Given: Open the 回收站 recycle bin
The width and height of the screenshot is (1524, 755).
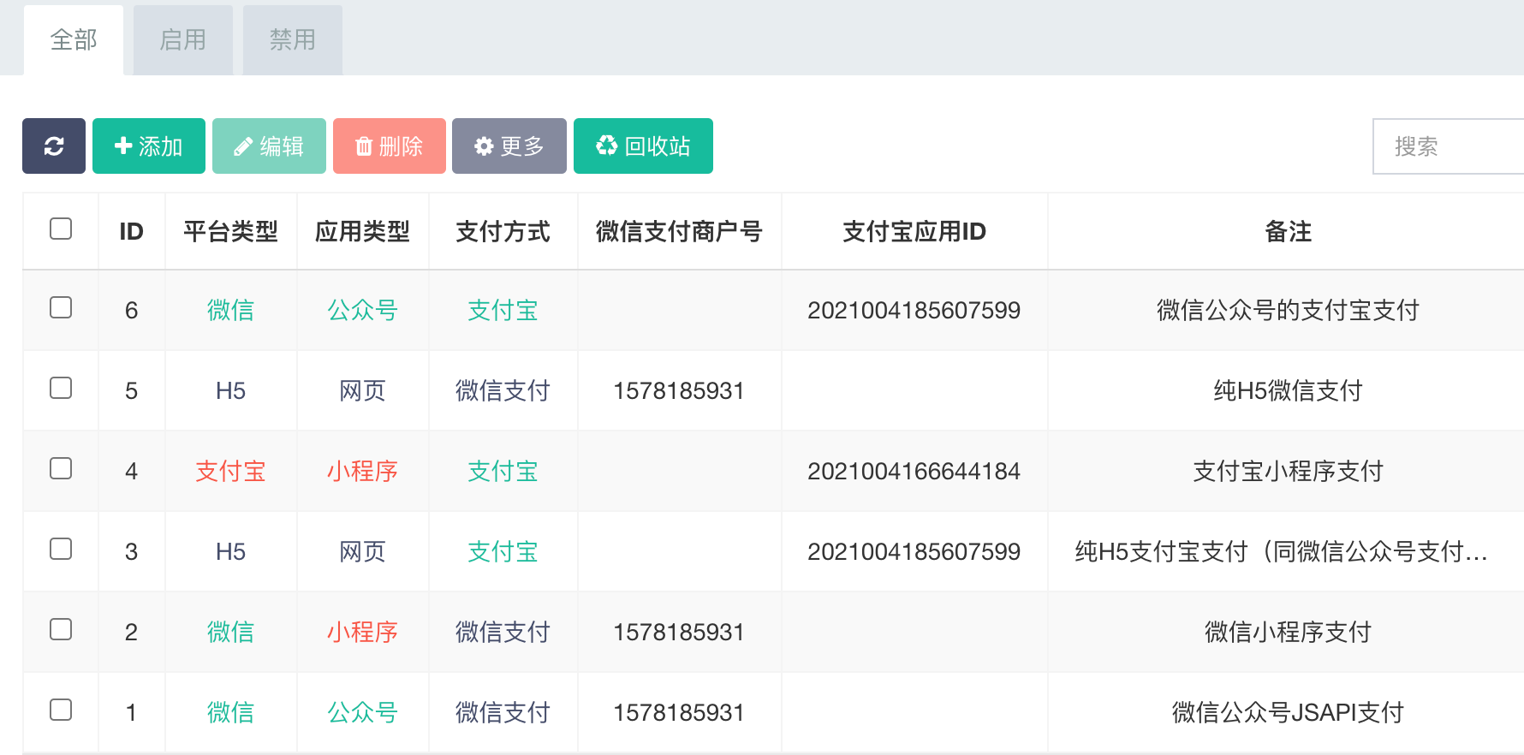Looking at the screenshot, I should point(643,146).
